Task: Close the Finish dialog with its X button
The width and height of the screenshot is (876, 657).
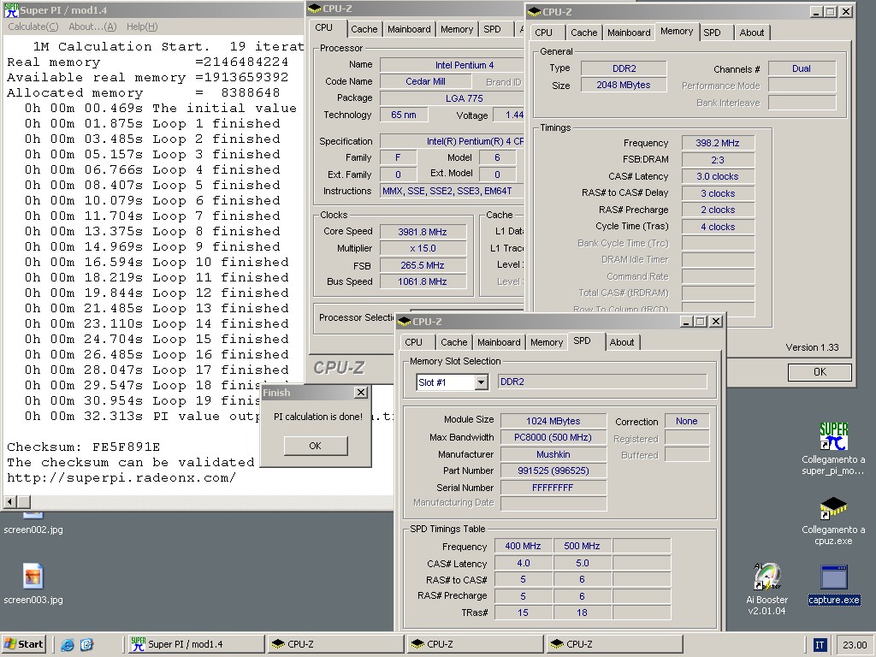Action: click(x=361, y=392)
